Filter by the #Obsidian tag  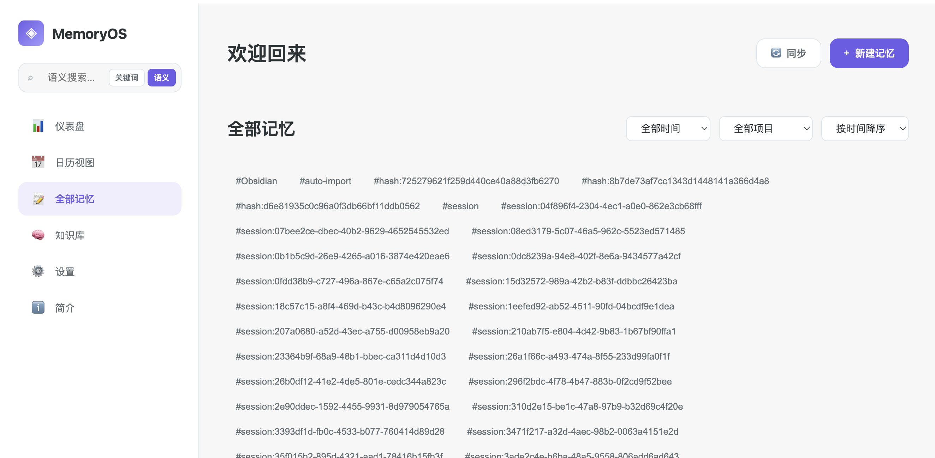[x=256, y=181]
